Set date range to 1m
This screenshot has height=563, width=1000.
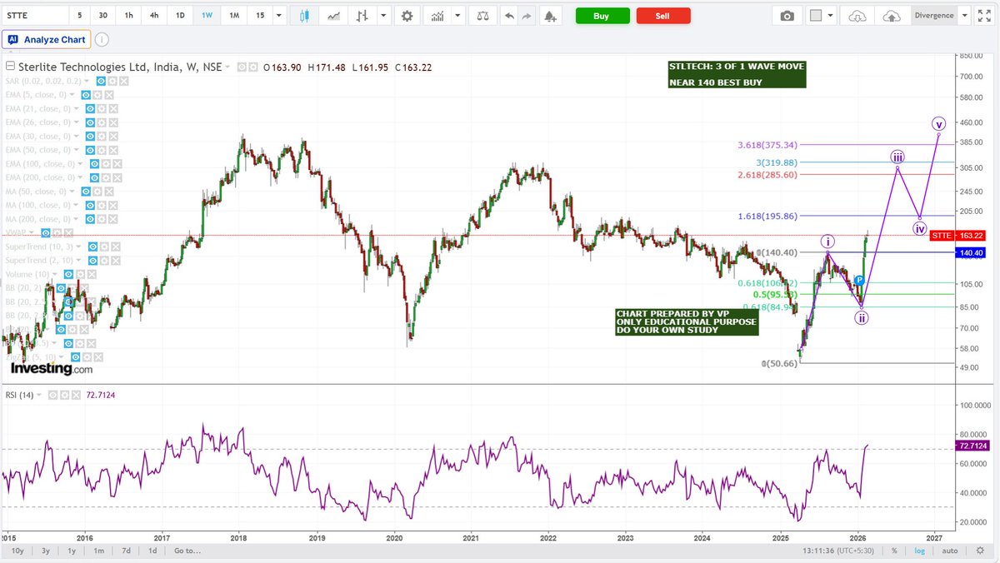tap(98, 551)
